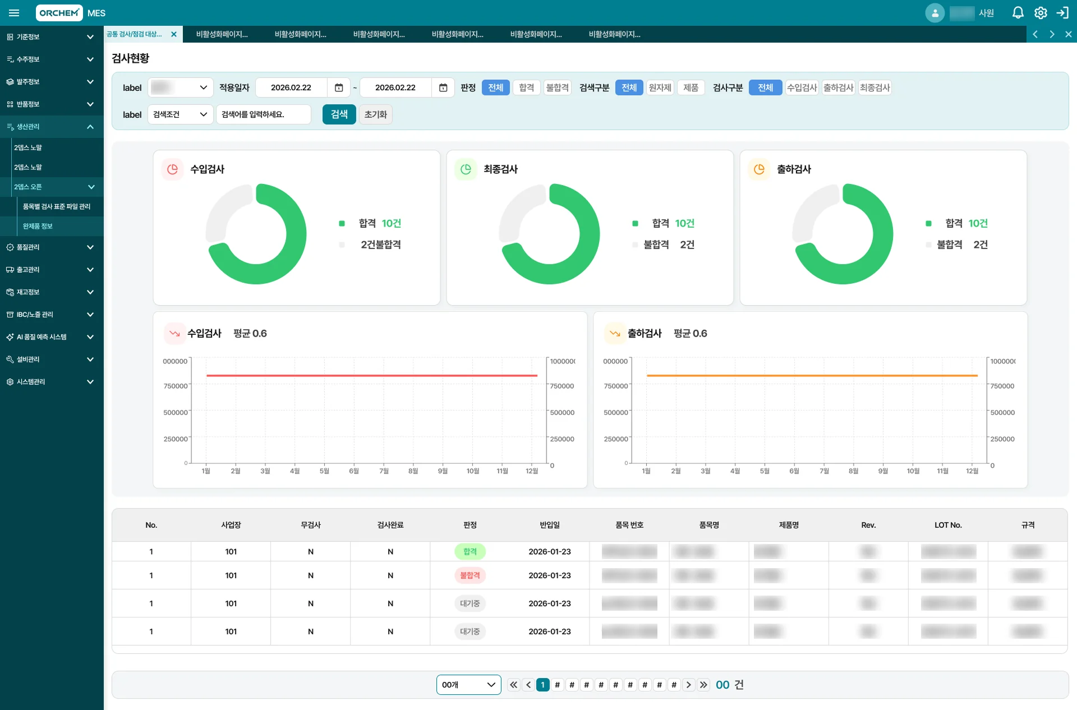Select 원자재 in 검색구분 filter
This screenshot has height=710, width=1077.
tap(660, 87)
